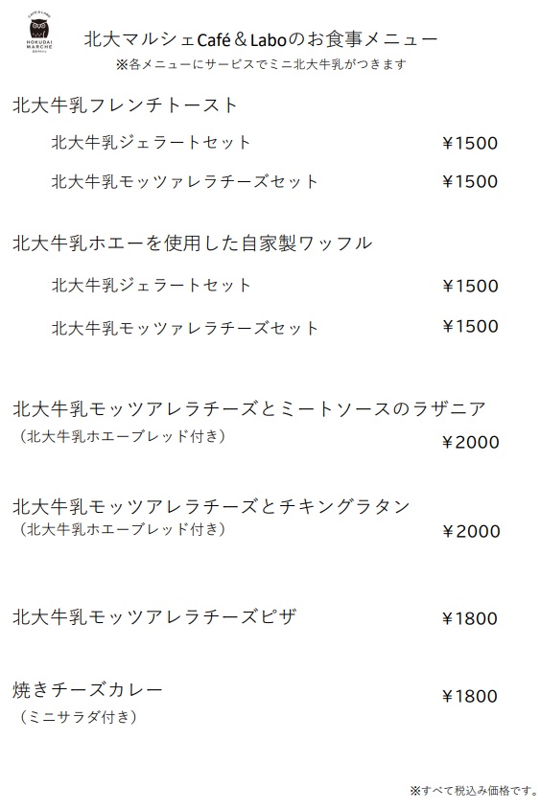Select the 自家製ワッフル section heading
This screenshot has height=810, width=540.
coord(192,243)
